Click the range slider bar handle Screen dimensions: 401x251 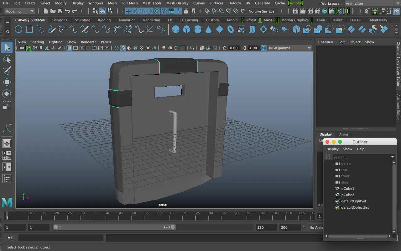tap(114, 227)
